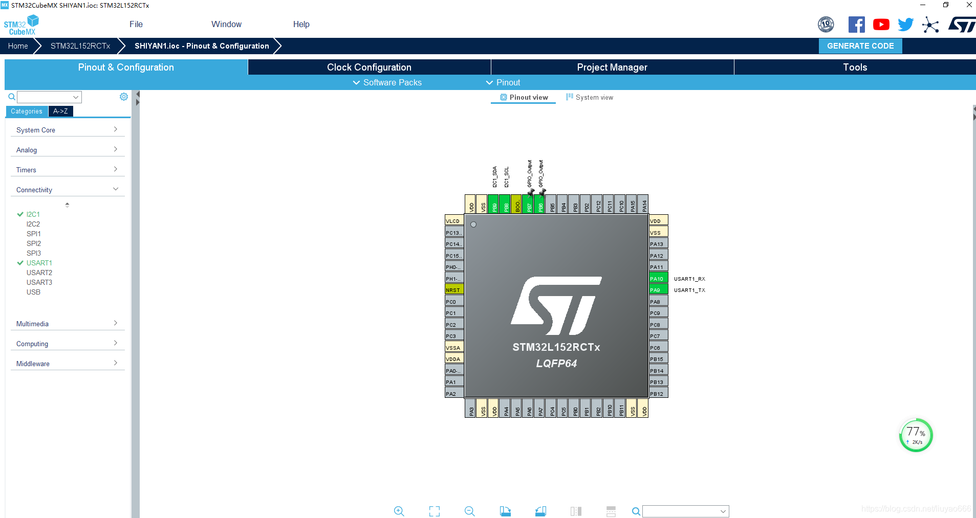Select the PA9 USART1_TX pin
Screen dimensions: 976x518
coord(659,290)
